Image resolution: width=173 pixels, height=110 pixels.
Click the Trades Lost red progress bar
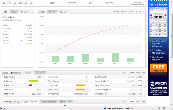coord(30,85)
